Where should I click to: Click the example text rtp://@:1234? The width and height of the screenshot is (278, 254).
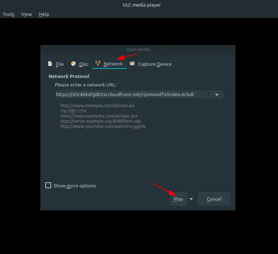click(73, 111)
